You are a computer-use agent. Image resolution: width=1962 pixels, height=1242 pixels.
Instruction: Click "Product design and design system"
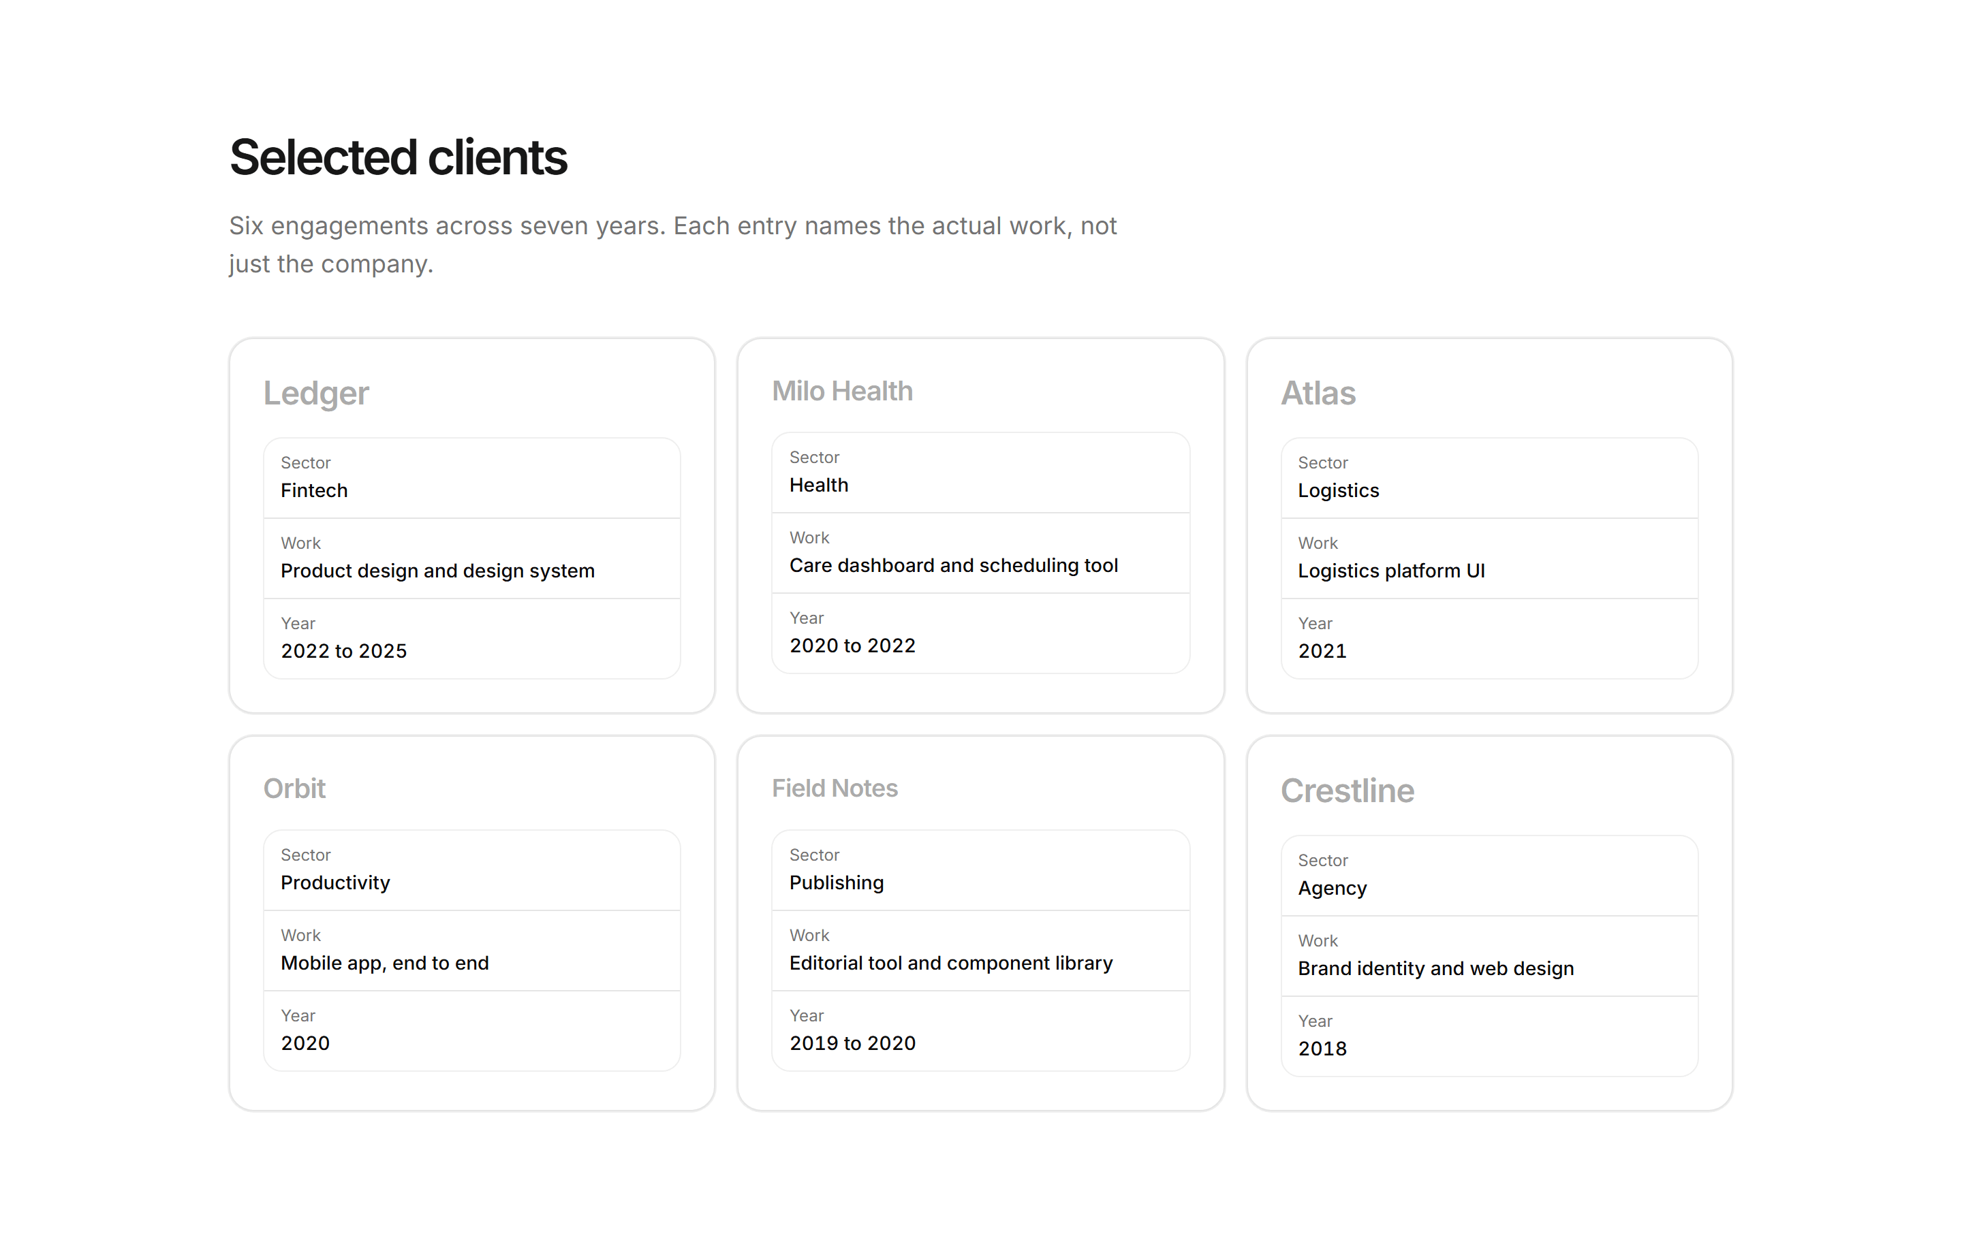pyautogui.click(x=437, y=571)
